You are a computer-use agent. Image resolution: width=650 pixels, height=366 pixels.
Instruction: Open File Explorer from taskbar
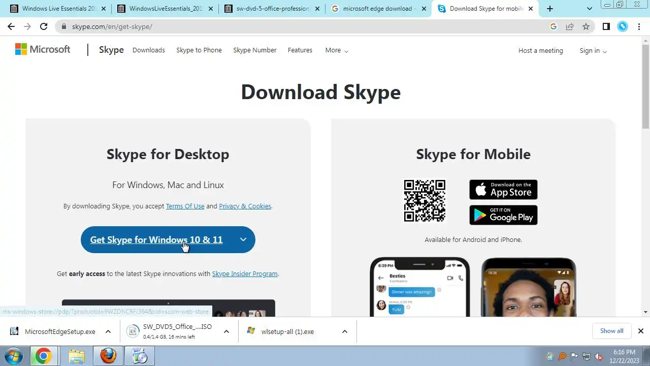pos(76,356)
